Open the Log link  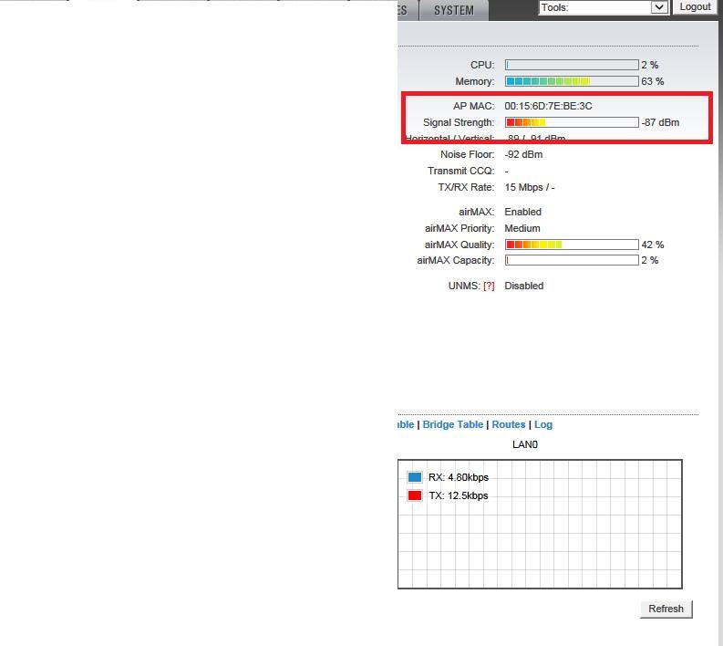543,424
